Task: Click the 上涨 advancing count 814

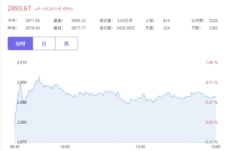Action: (x=166, y=21)
